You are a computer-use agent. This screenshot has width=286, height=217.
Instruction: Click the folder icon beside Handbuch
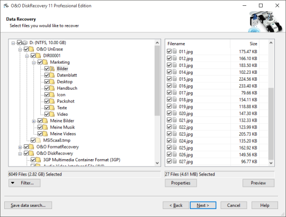(52, 88)
